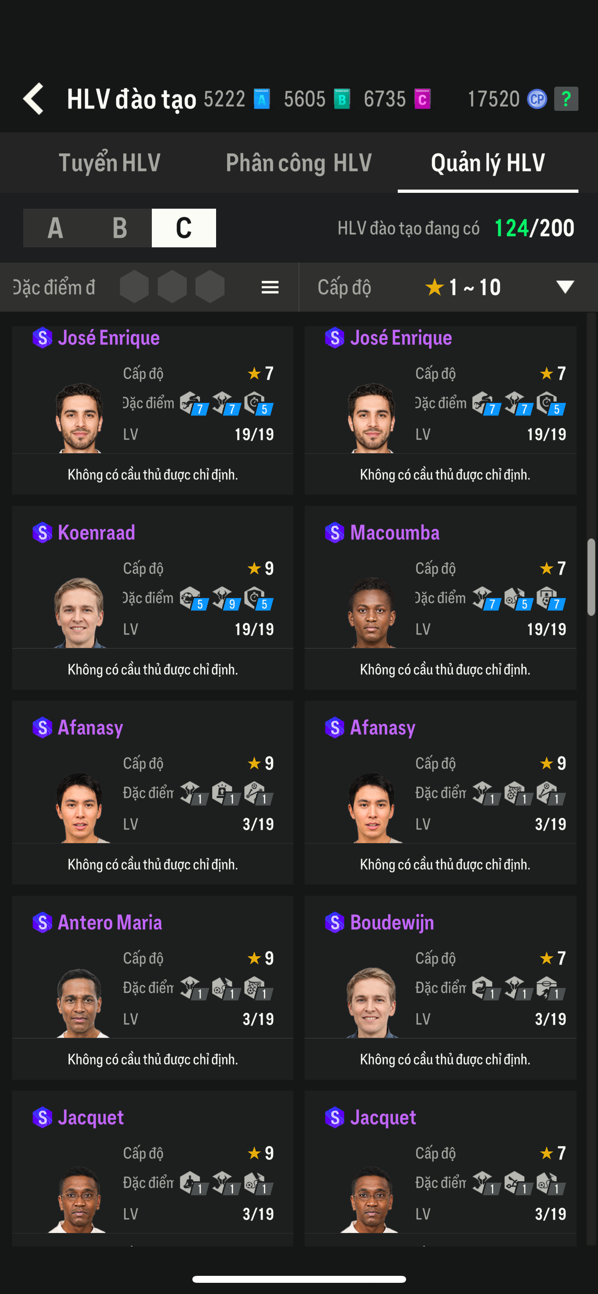Viewport: 598px width, 1294px height.
Task: Tap Koenraad's S grade badge
Action: pyautogui.click(x=42, y=533)
